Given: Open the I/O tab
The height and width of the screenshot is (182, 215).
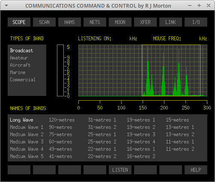Looking at the screenshot, I should coord(196,22).
